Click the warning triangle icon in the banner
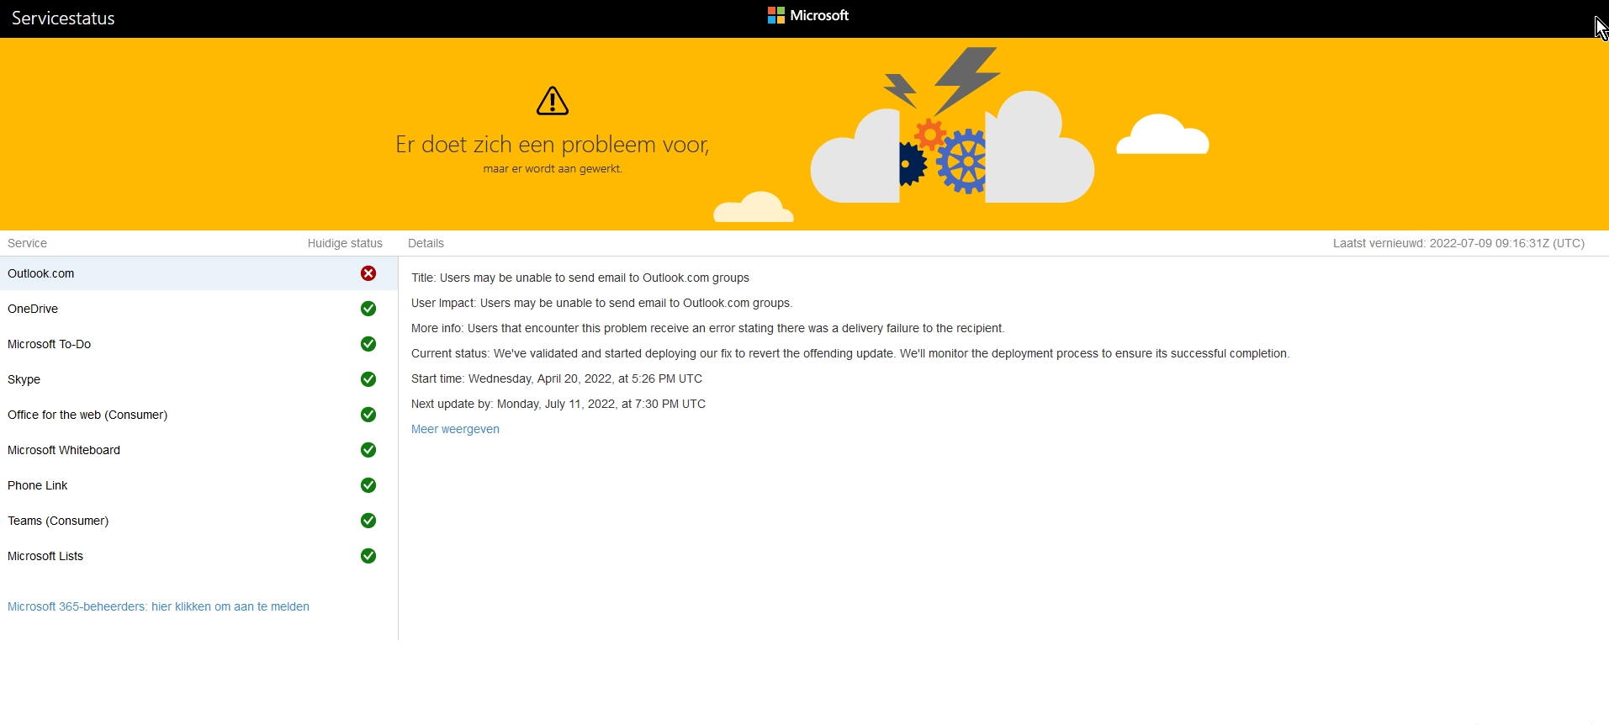Image resolution: width=1609 pixels, height=725 pixels. point(553,101)
